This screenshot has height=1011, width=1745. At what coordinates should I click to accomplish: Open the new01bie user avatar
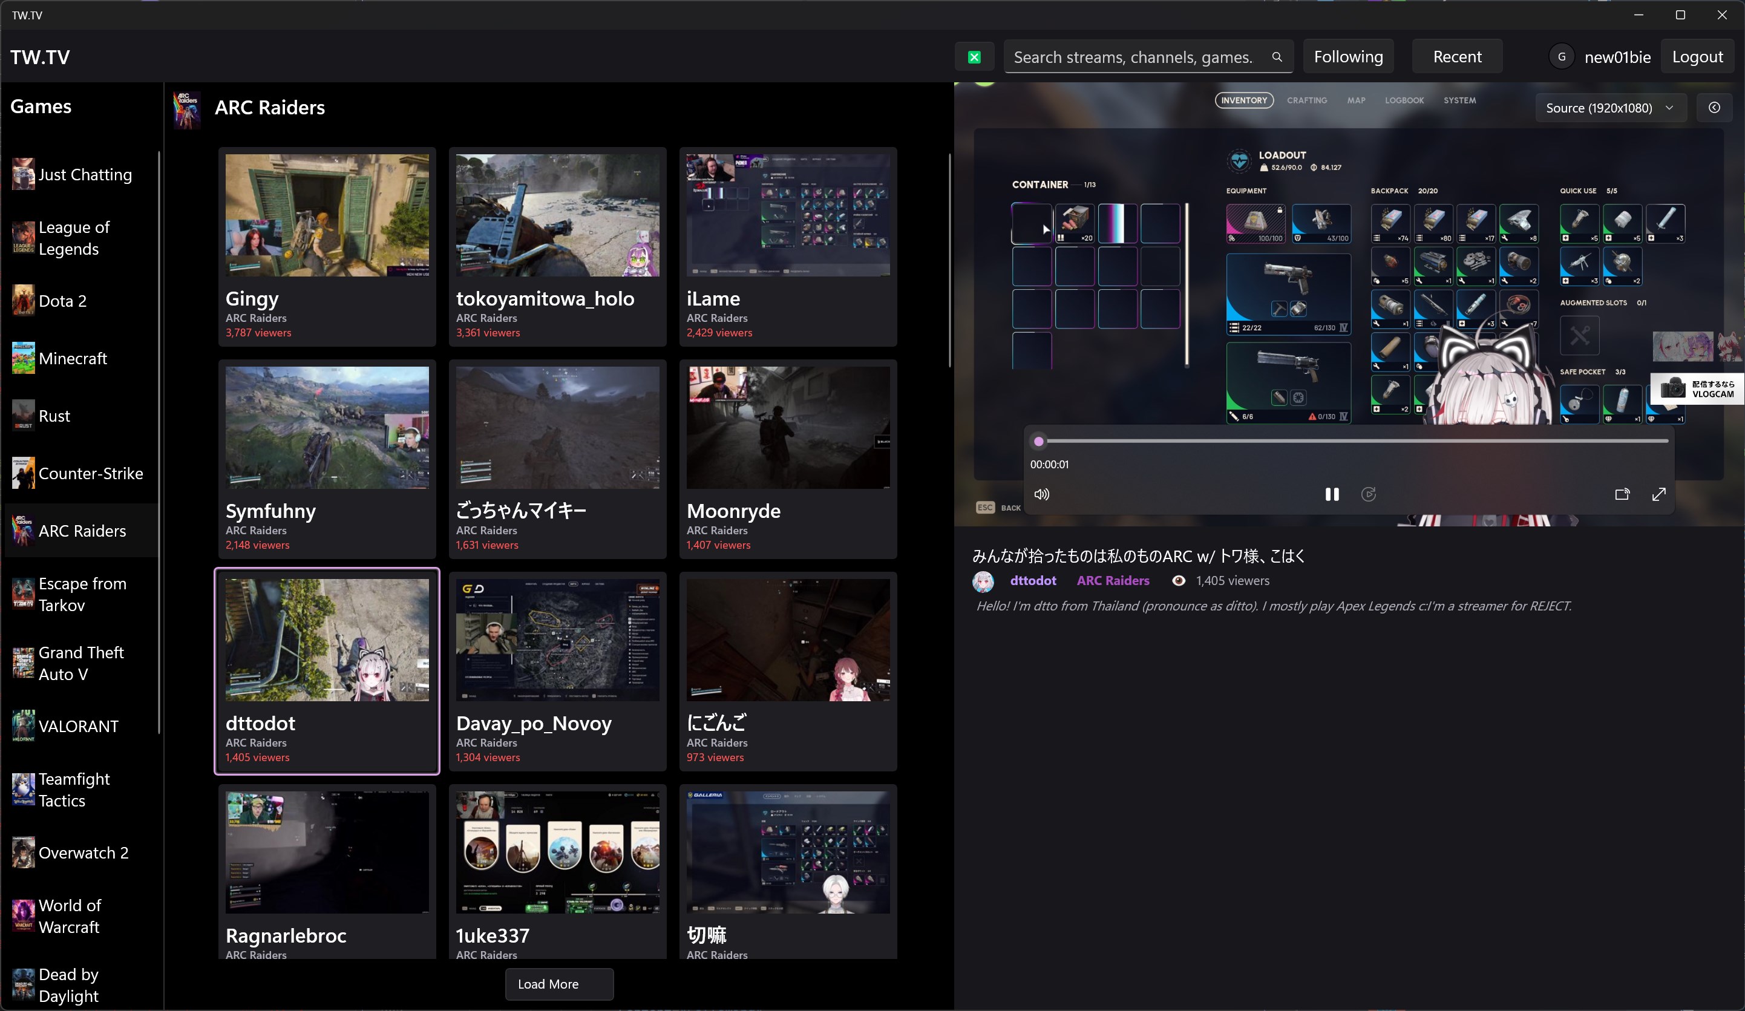(1562, 57)
